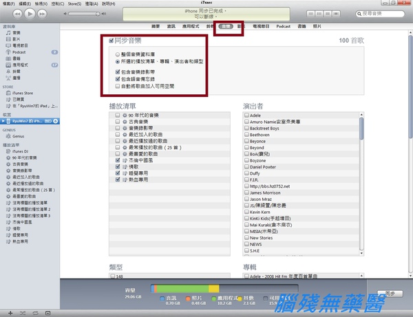The image size is (413, 317).
Task: Toggle the 同步音樂 checkbox
Action: click(112, 41)
